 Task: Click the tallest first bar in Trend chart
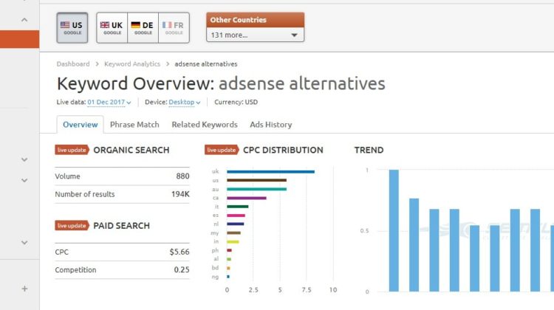pos(394,230)
